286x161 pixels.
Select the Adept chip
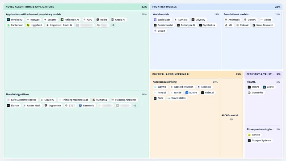(266, 20)
